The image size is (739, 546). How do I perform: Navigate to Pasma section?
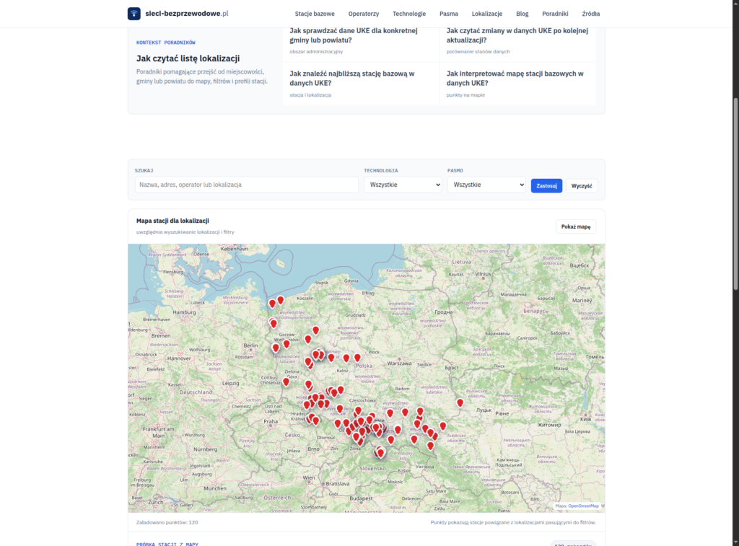tap(449, 14)
